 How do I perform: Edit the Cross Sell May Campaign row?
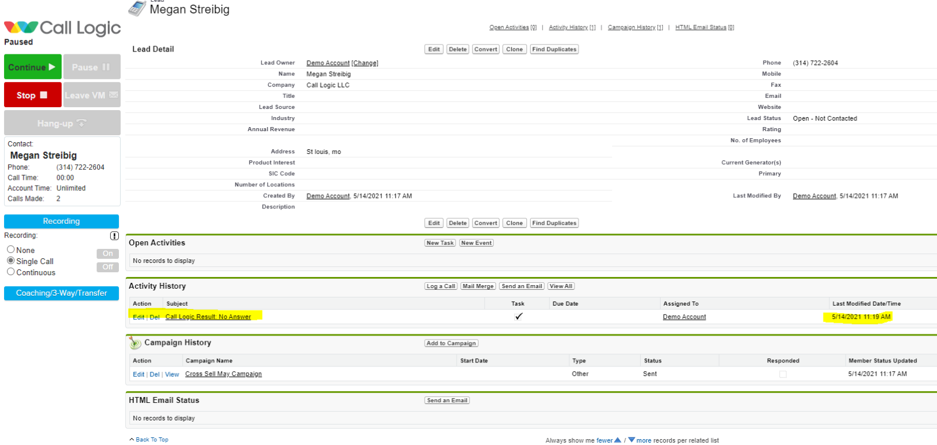coord(139,375)
